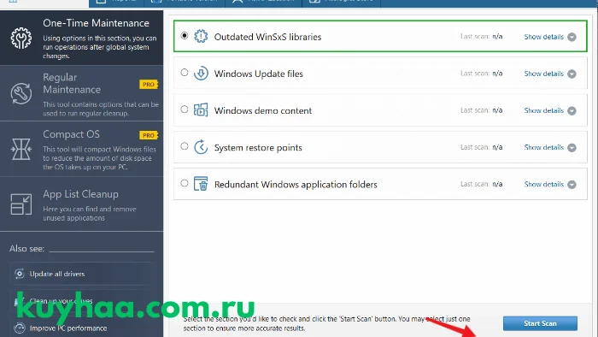Viewport: 598px width, 337px height.
Task: Select the System restore points radio button
Action: [185, 146]
